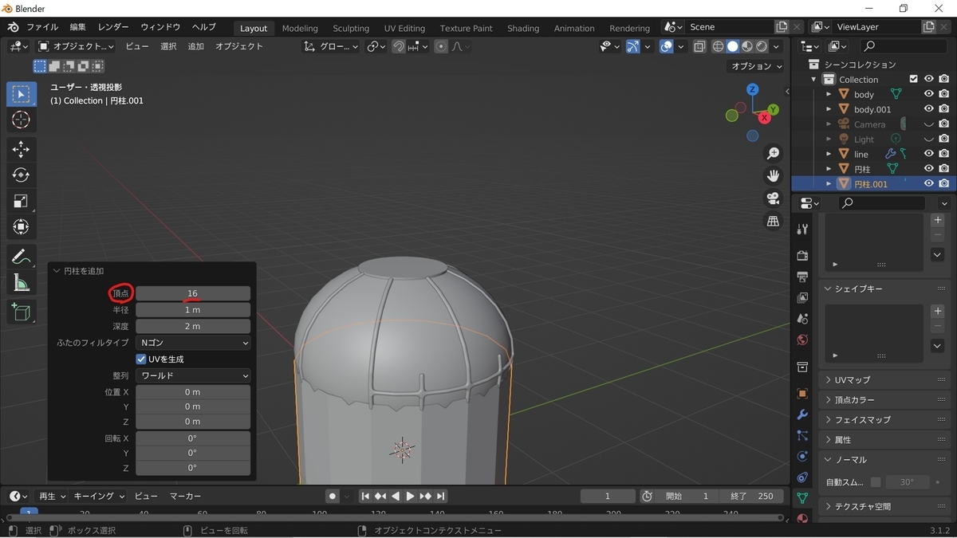Click the play animation button

[x=410, y=496]
